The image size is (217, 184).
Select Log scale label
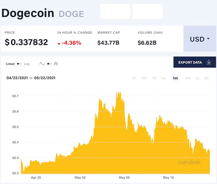[x=26, y=64]
